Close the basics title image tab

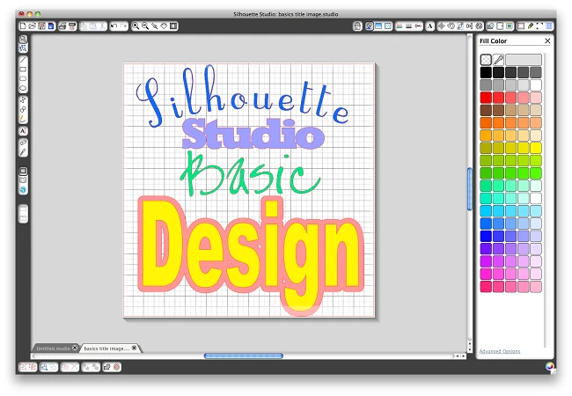136,348
